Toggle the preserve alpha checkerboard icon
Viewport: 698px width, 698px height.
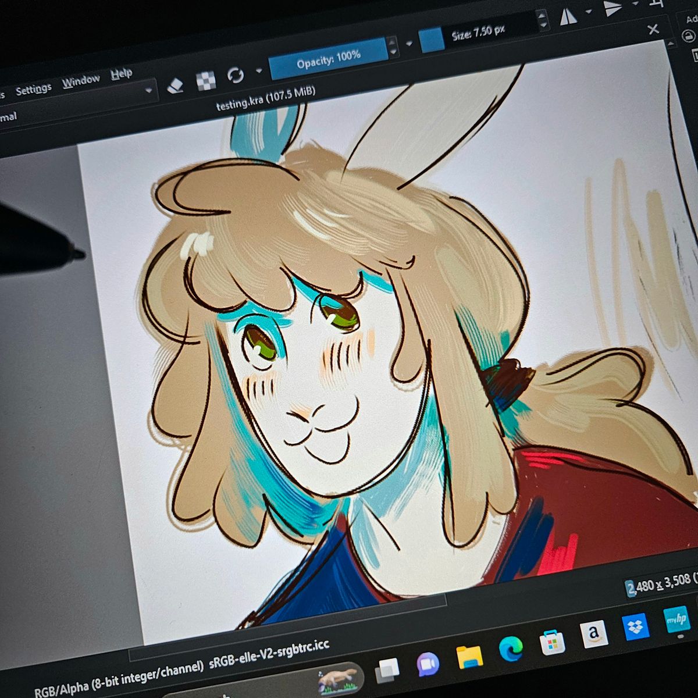pyautogui.click(x=206, y=81)
